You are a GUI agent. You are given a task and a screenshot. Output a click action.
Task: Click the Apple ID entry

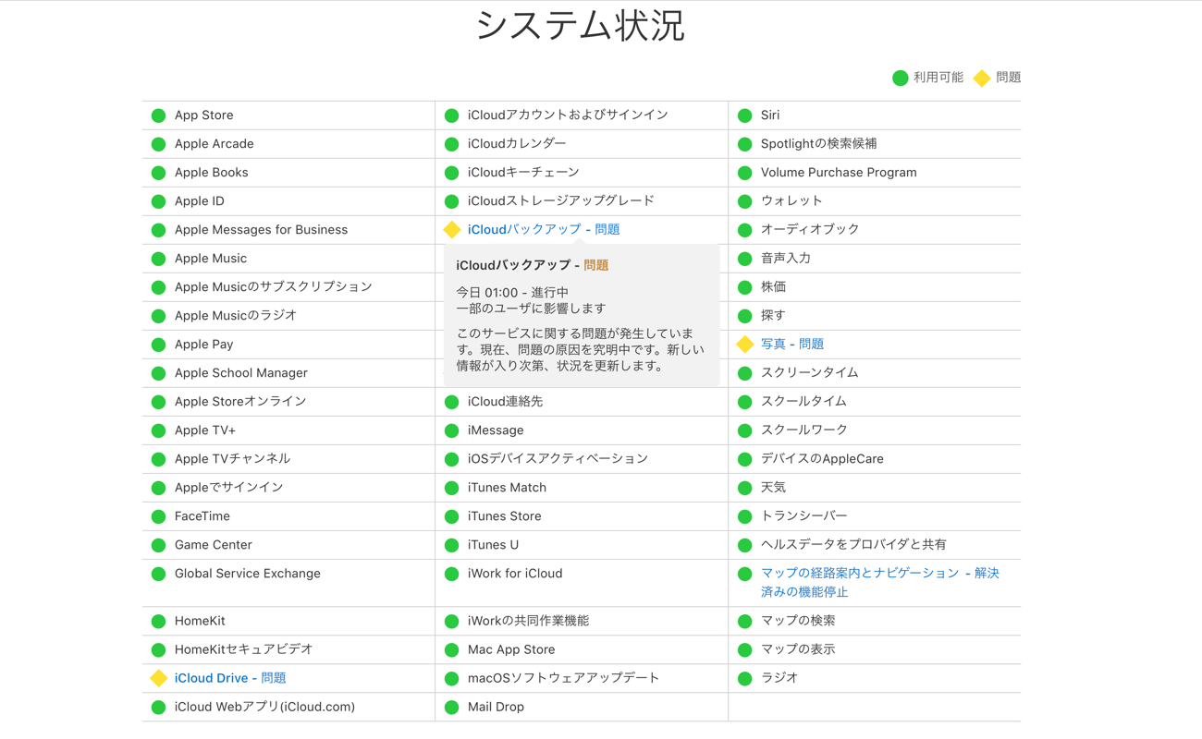coord(200,201)
